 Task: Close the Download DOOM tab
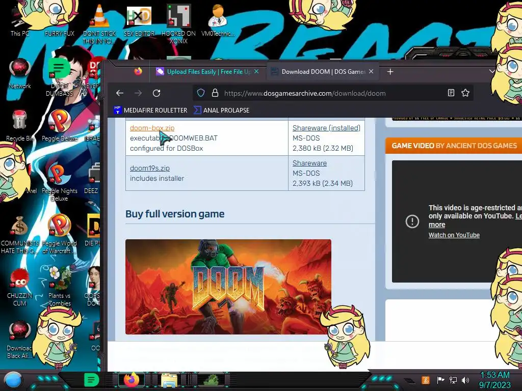point(371,71)
